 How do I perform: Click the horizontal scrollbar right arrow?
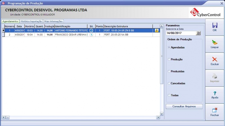point(158,118)
